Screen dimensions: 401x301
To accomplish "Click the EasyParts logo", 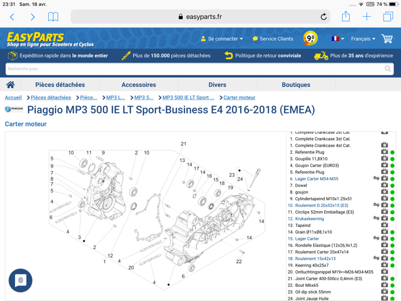I will pyautogui.click(x=50, y=39).
